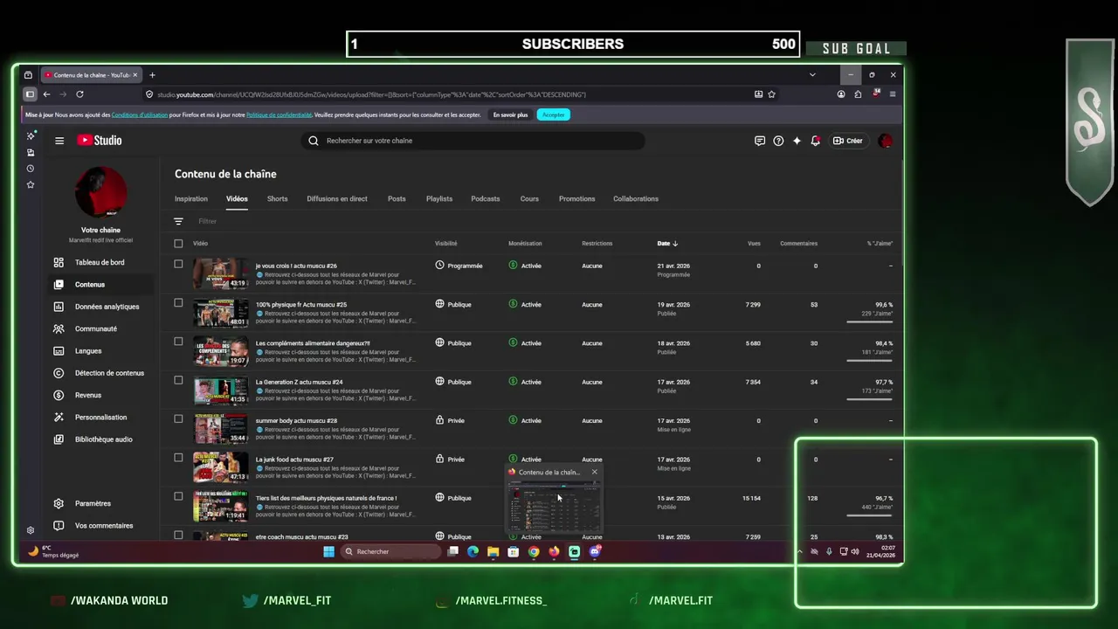The image size is (1118, 629).
Task: Open the filter icon menu
Action: click(x=178, y=221)
